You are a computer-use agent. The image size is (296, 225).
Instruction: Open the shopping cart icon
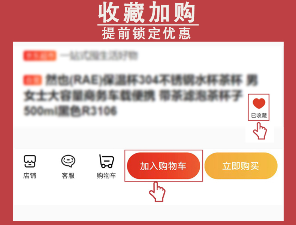coord(106,161)
